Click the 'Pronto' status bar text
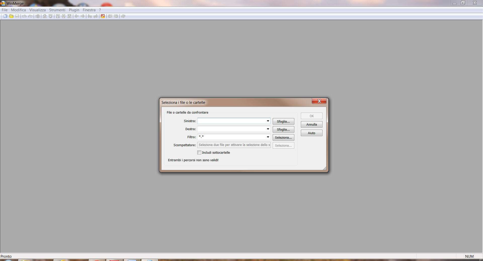This screenshot has width=483, height=261. [x=6, y=256]
